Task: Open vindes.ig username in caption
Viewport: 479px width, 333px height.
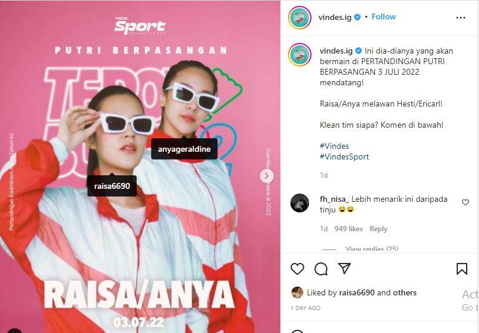Action: pyautogui.click(x=336, y=51)
